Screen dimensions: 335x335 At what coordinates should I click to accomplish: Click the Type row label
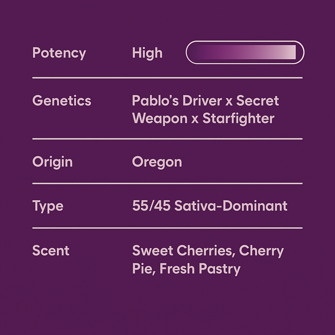coord(48,206)
